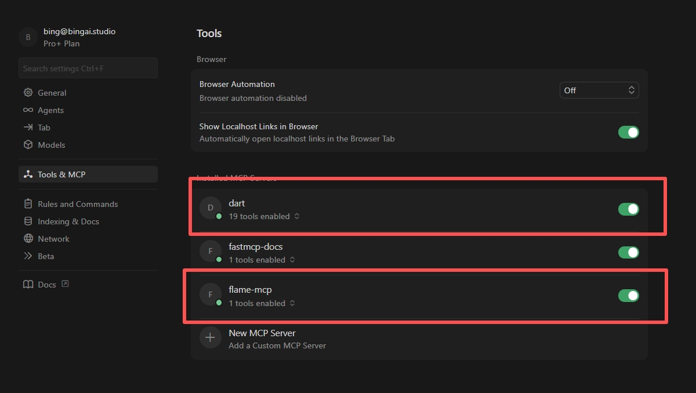Viewport: 696px width, 393px height.
Task: Click the Tools & MCP wrench icon
Action: tap(28, 174)
